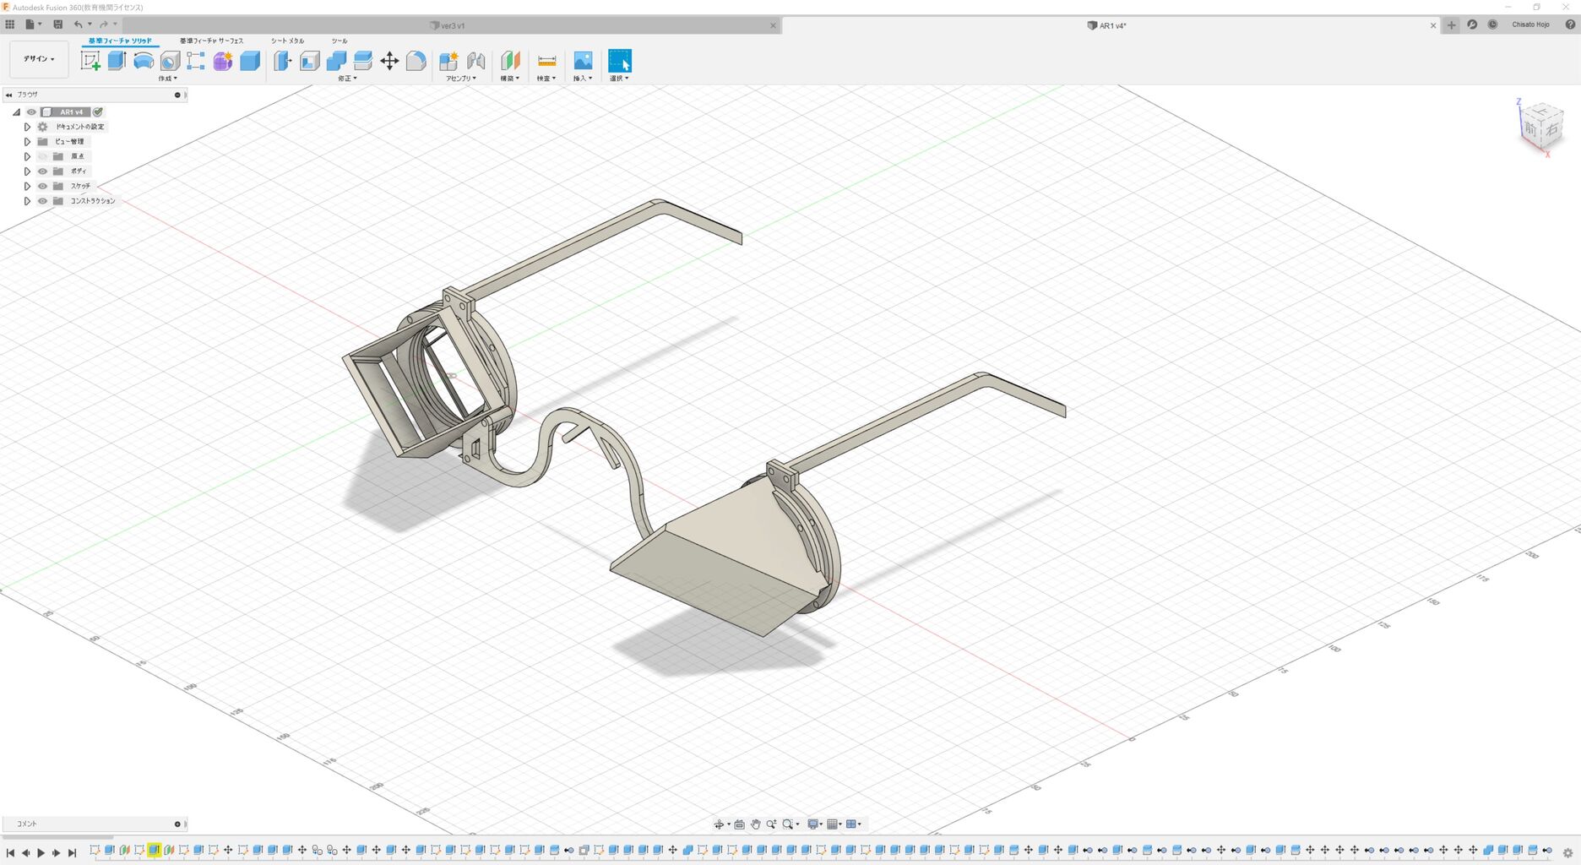1581x865 pixels.
Task: Hide the スケッチ folder with eye icon
Action: pos(42,186)
